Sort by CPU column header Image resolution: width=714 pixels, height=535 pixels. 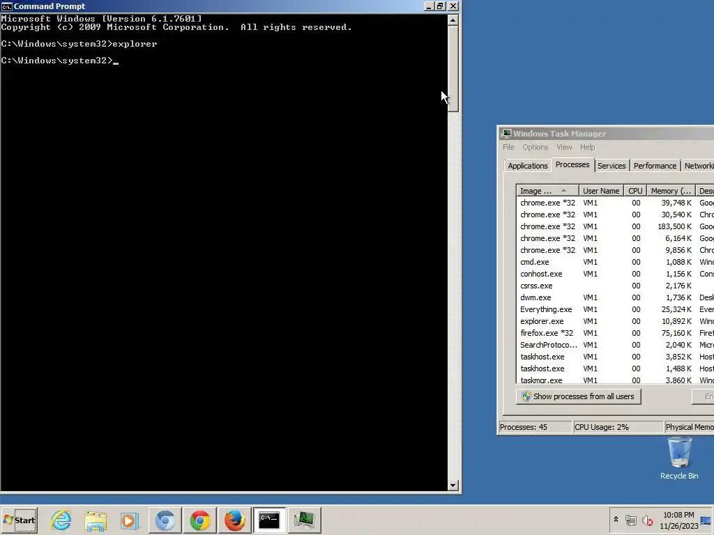635,191
